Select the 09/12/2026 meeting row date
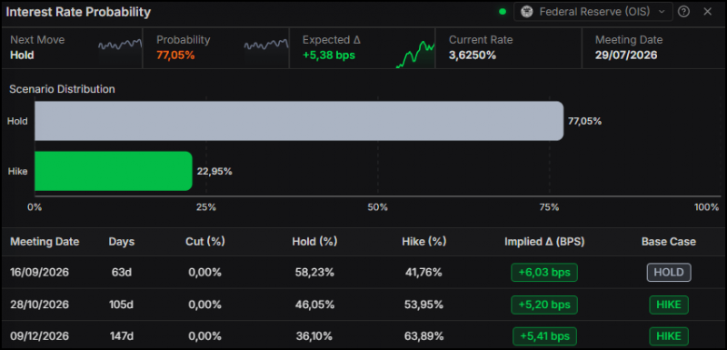727x350 pixels. click(39, 335)
